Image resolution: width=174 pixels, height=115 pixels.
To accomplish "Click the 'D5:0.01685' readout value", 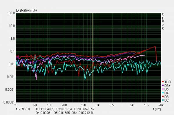I will click(x=61, y=113).
